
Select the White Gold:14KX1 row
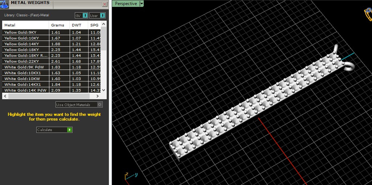pos(52,84)
